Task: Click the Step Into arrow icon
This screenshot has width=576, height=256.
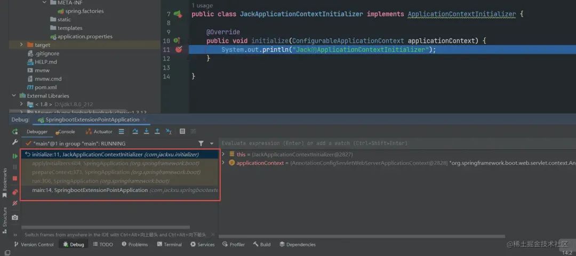Action: (x=146, y=132)
